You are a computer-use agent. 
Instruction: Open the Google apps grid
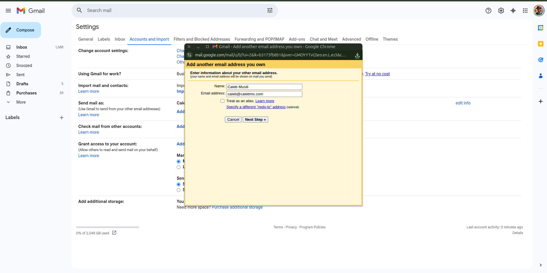click(x=525, y=11)
